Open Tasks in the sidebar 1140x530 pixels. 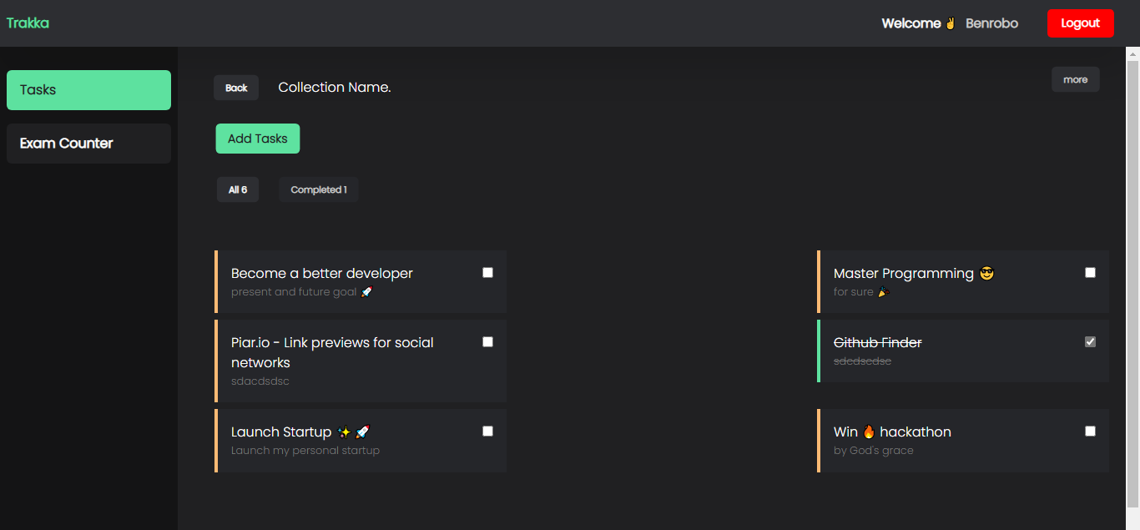(x=88, y=90)
